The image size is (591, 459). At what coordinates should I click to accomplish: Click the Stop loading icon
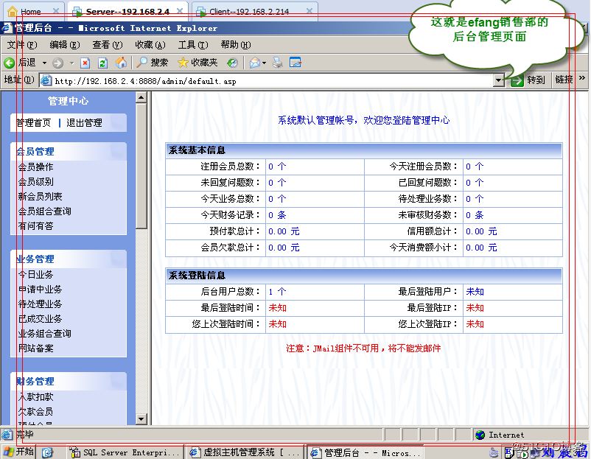click(x=85, y=63)
